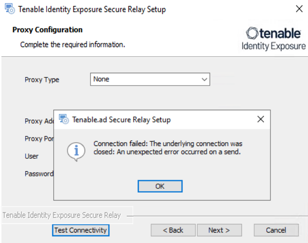
Task: Click the None value in Proxy Type
Action: click(x=101, y=79)
